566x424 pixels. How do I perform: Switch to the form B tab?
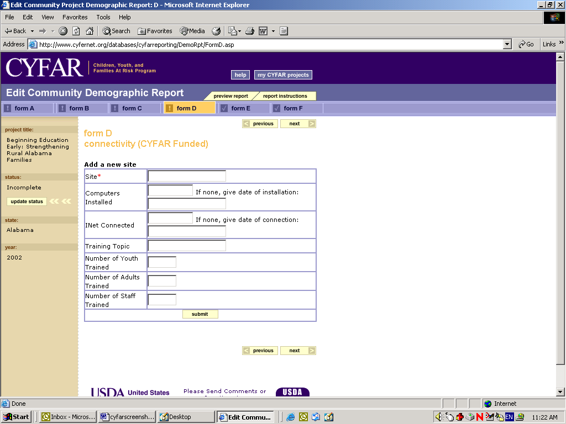coord(82,108)
